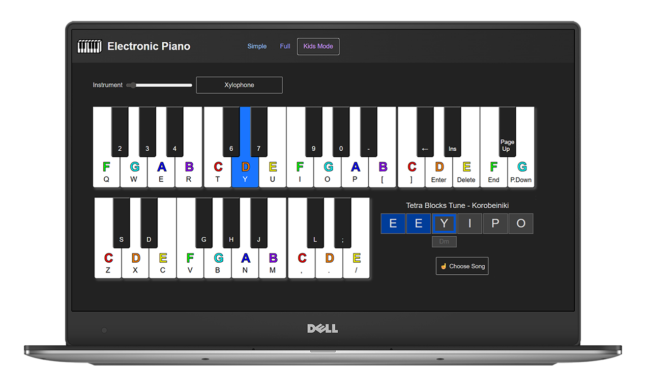Click the O box in the song sequence
Image resolution: width=646 pixels, height=387 pixels.
tap(521, 224)
